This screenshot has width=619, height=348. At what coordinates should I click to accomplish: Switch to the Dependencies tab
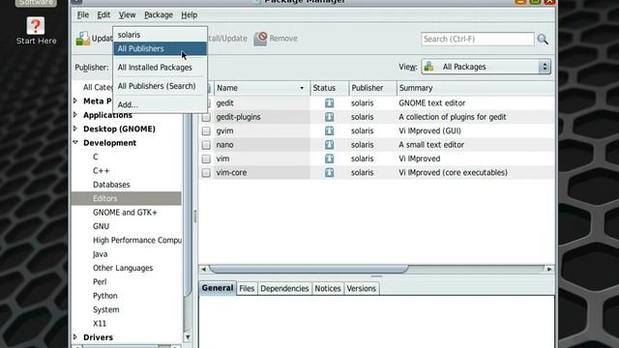tap(284, 288)
